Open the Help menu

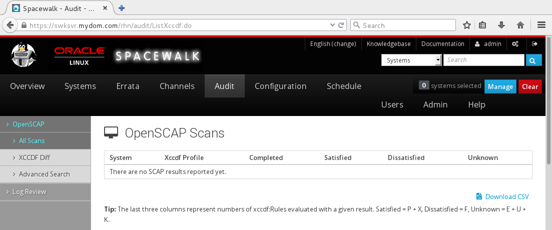[x=476, y=104]
